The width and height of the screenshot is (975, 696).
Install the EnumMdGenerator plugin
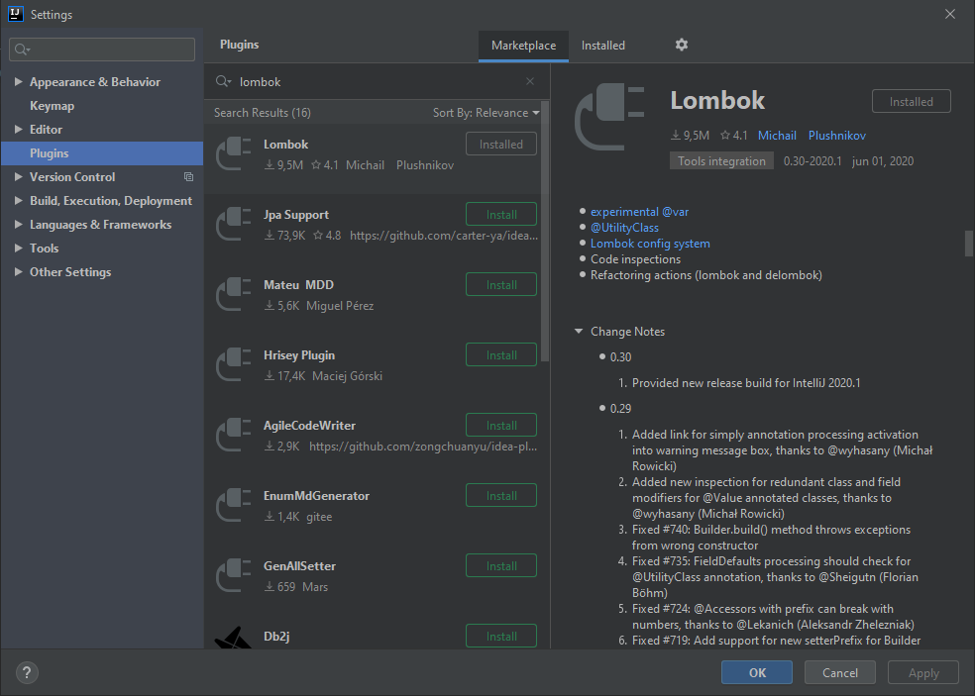[501, 495]
